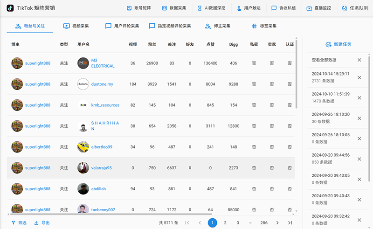Open the 数据采集 data collection section
This screenshot has width=373, height=229.
tap(174, 8)
